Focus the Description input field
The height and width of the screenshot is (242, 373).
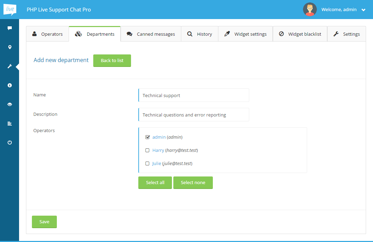[194, 115]
